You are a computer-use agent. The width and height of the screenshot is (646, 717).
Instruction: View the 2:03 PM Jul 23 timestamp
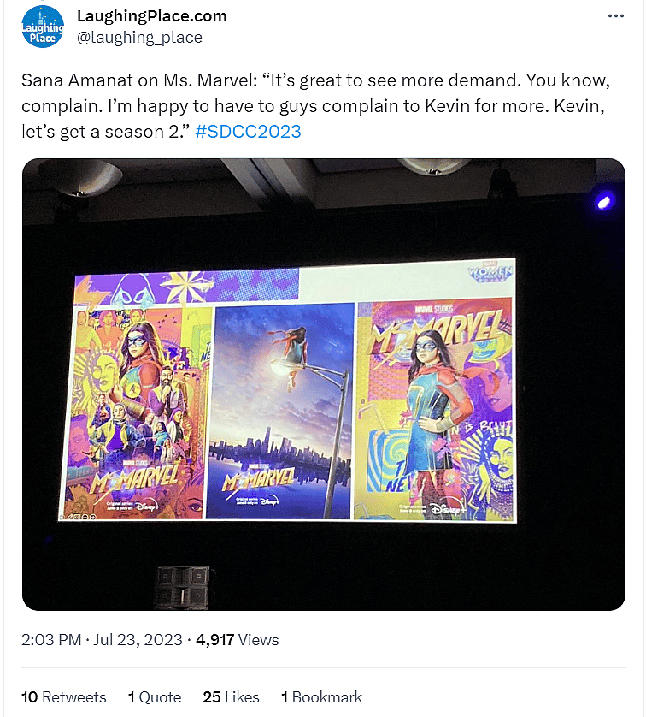pos(102,639)
